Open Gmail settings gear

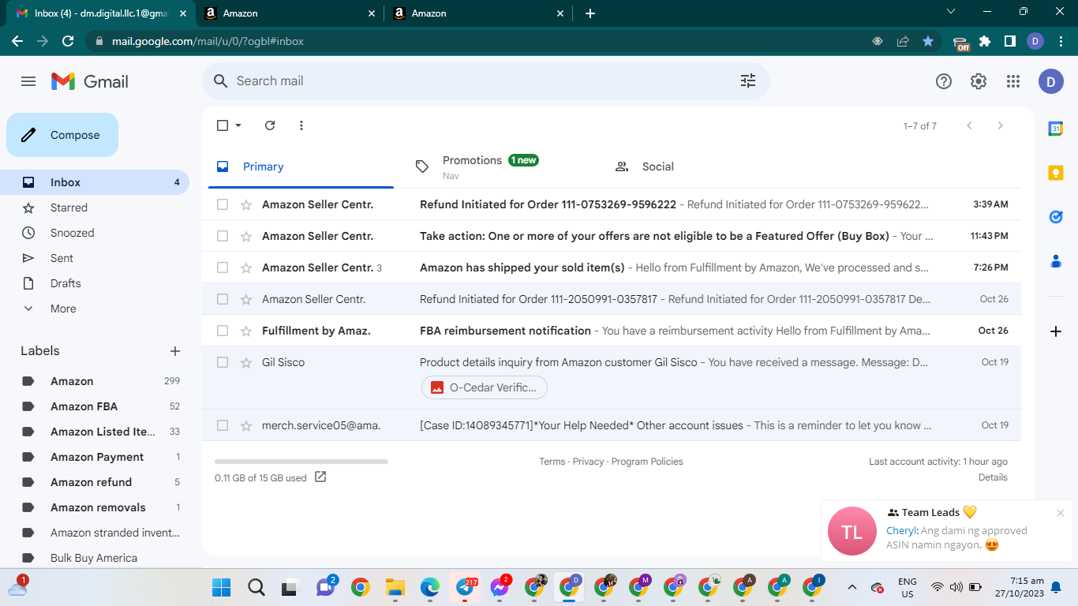click(979, 81)
